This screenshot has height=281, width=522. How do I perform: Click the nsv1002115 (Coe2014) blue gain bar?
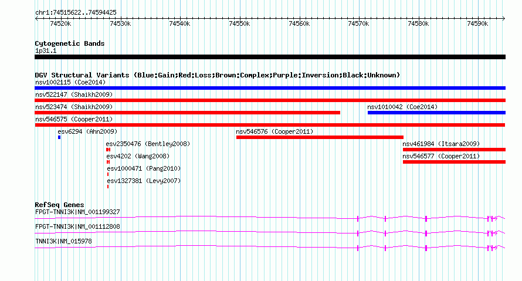pyautogui.click(x=270, y=88)
